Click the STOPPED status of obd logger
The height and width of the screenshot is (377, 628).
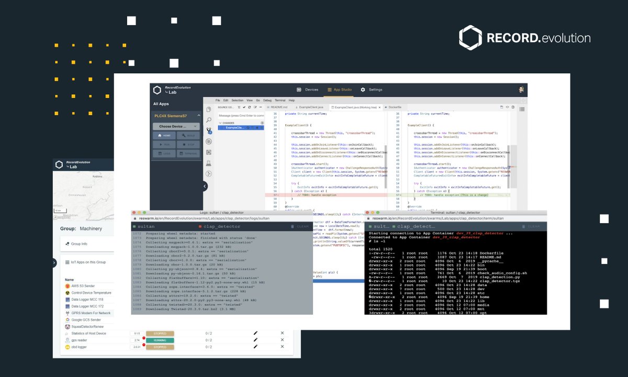(160, 347)
